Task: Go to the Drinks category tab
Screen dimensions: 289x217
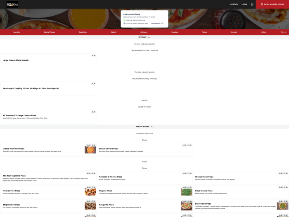Action: pyautogui.click(x=264, y=32)
